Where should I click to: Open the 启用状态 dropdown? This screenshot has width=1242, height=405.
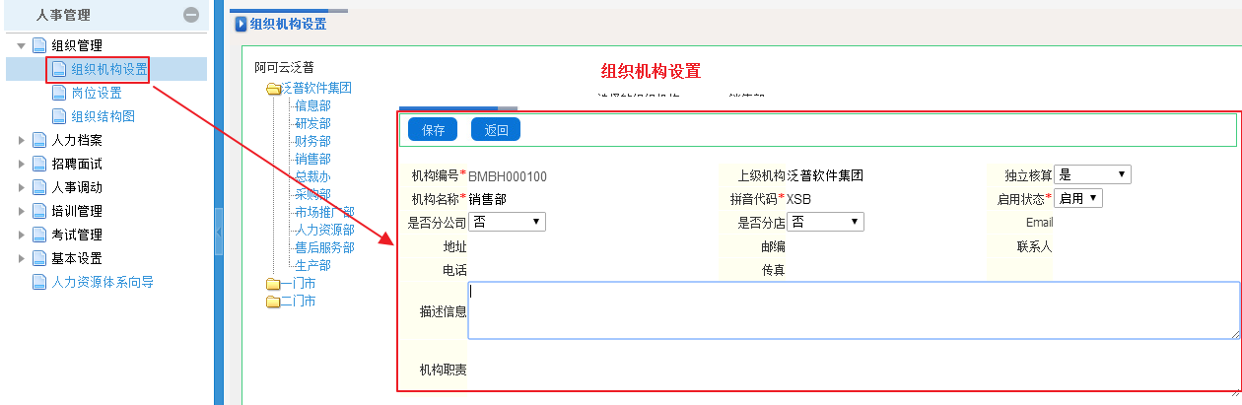point(1078,198)
